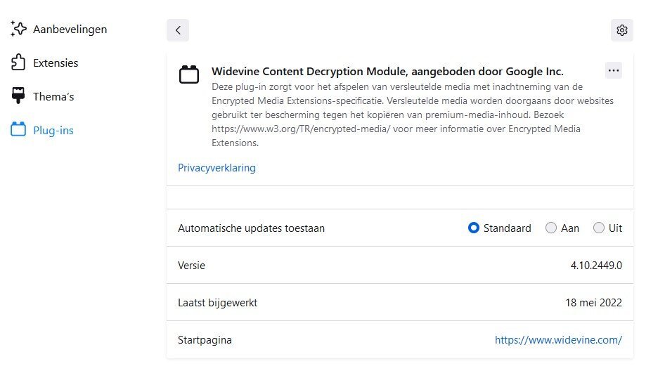Screen dimensions: 665x378
Task: Switch to the Extensies category label
Action: coord(56,63)
